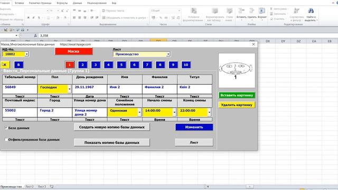This screenshot has width=338, height=190.
Task: Click the Фамилия 2 field
Action: pyautogui.click(x=159, y=89)
